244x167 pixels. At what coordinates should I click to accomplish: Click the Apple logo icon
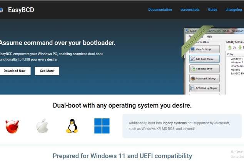point(42,126)
